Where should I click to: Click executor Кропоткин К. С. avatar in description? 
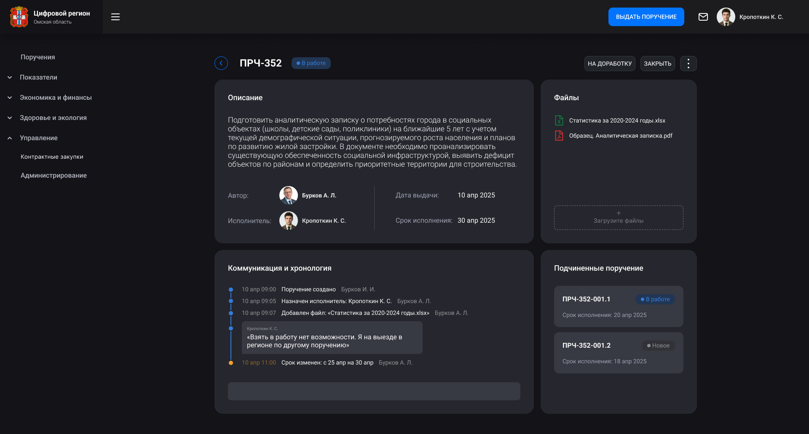click(289, 221)
